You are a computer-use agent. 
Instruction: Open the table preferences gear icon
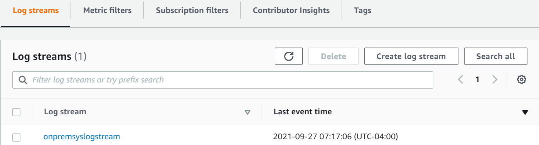tap(522, 80)
